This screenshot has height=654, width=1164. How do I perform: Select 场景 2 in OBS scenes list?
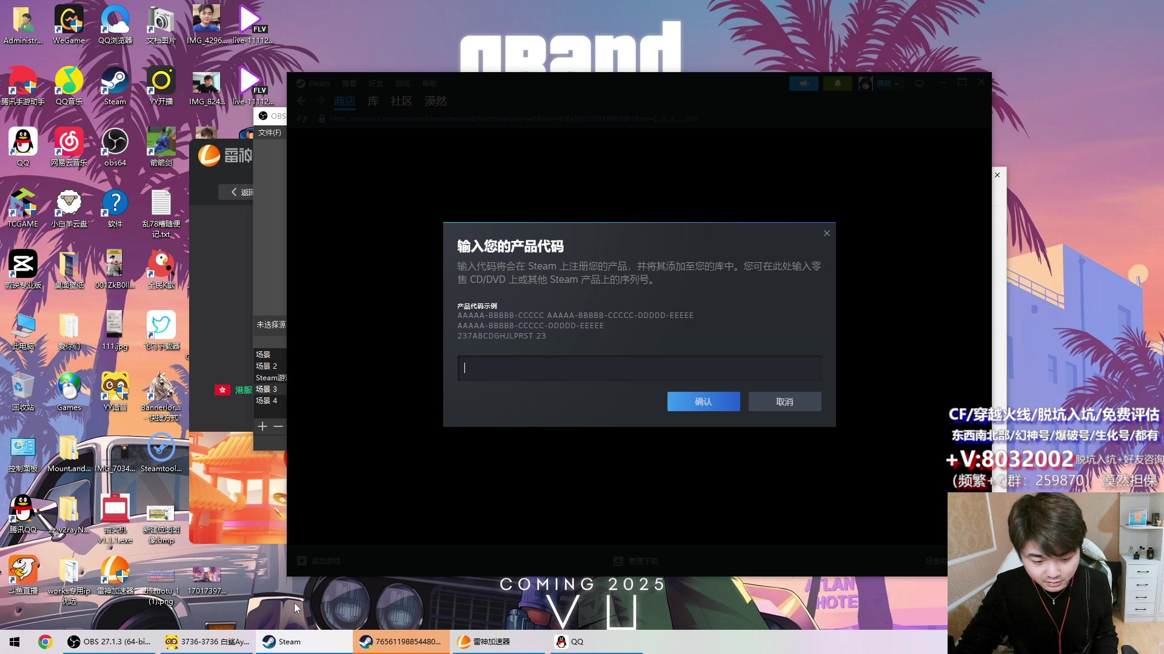[267, 366]
